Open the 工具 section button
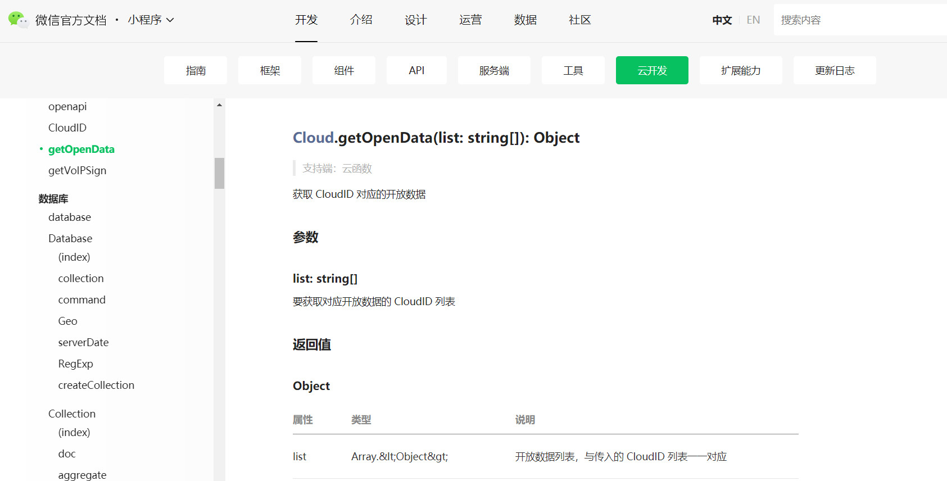Screen dimensions: 947x481 pyautogui.click(x=573, y=70)
